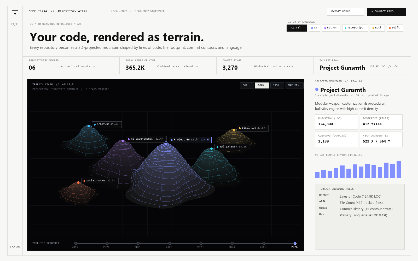Filter repositories by Python
Viewport: 418px width, 261px height.
click(x=330, y=28)
